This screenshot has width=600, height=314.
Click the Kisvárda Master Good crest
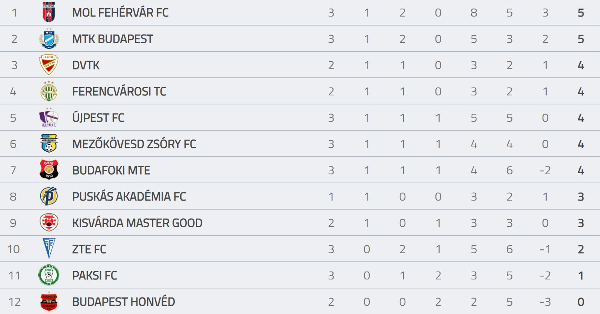click(49, 222)
